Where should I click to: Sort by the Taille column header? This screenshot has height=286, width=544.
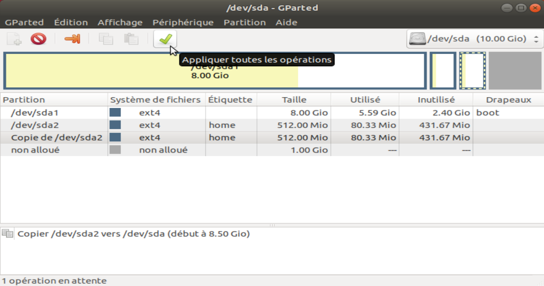294,100
